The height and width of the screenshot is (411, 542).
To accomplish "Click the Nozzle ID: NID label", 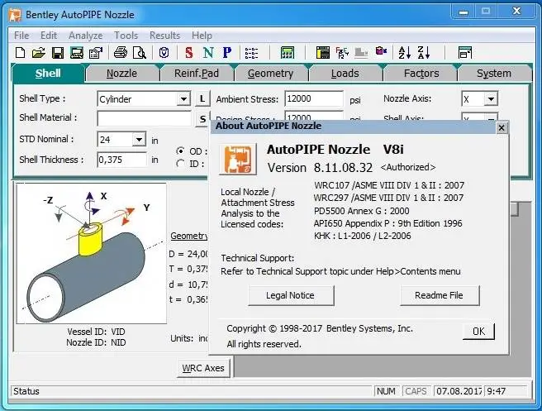I will pyautogui.click(x=96, y=342).
